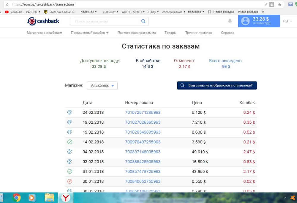Click confirmed status icon for 14.02.2018 order
Image resolution: width=297 pixels, height=203 pixels.
(x=70, y=142)
